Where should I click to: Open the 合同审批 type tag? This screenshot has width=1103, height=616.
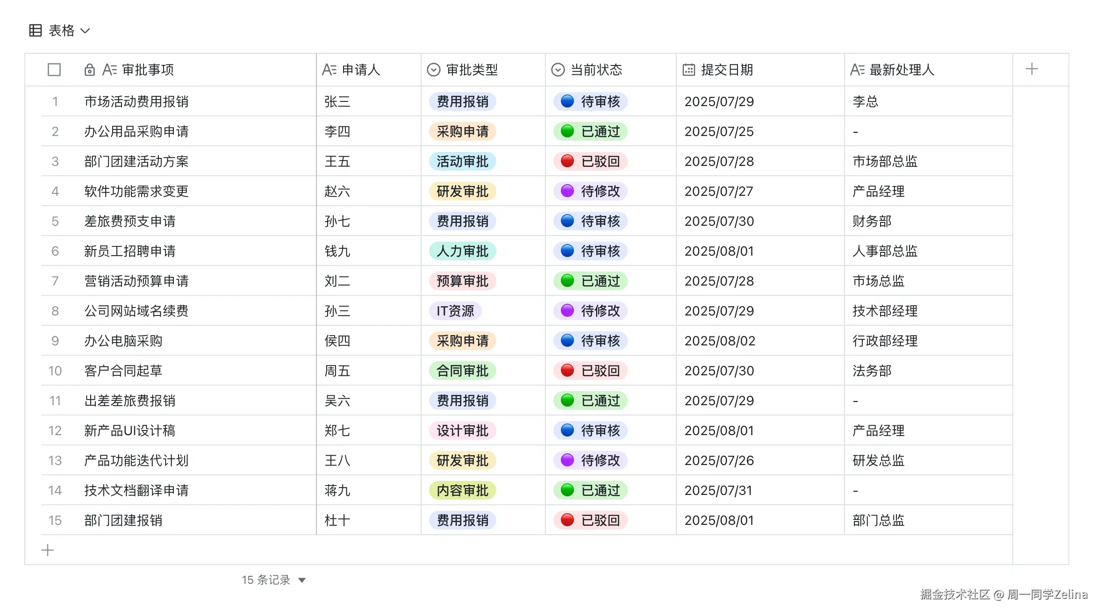point(463,371)
